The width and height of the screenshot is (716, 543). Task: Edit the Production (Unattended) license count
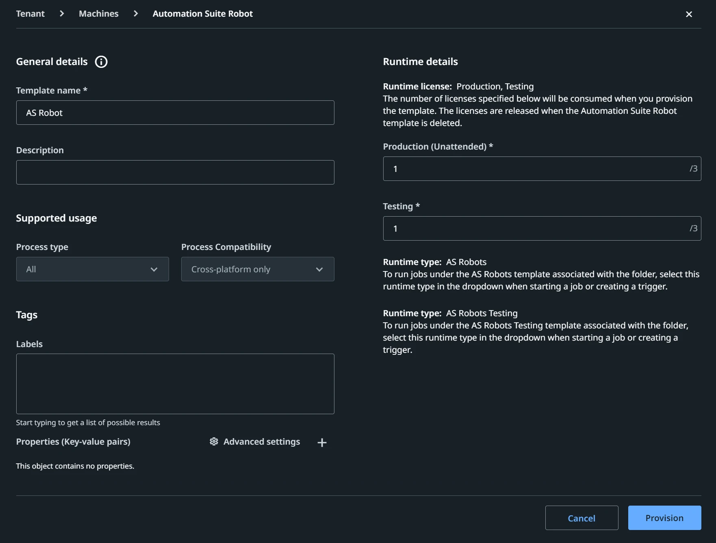coord(542,169)
